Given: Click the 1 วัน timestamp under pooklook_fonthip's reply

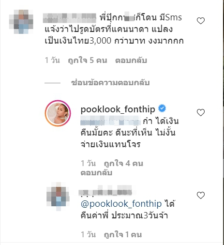Looking at the screenshot, I should coord(88,164).
